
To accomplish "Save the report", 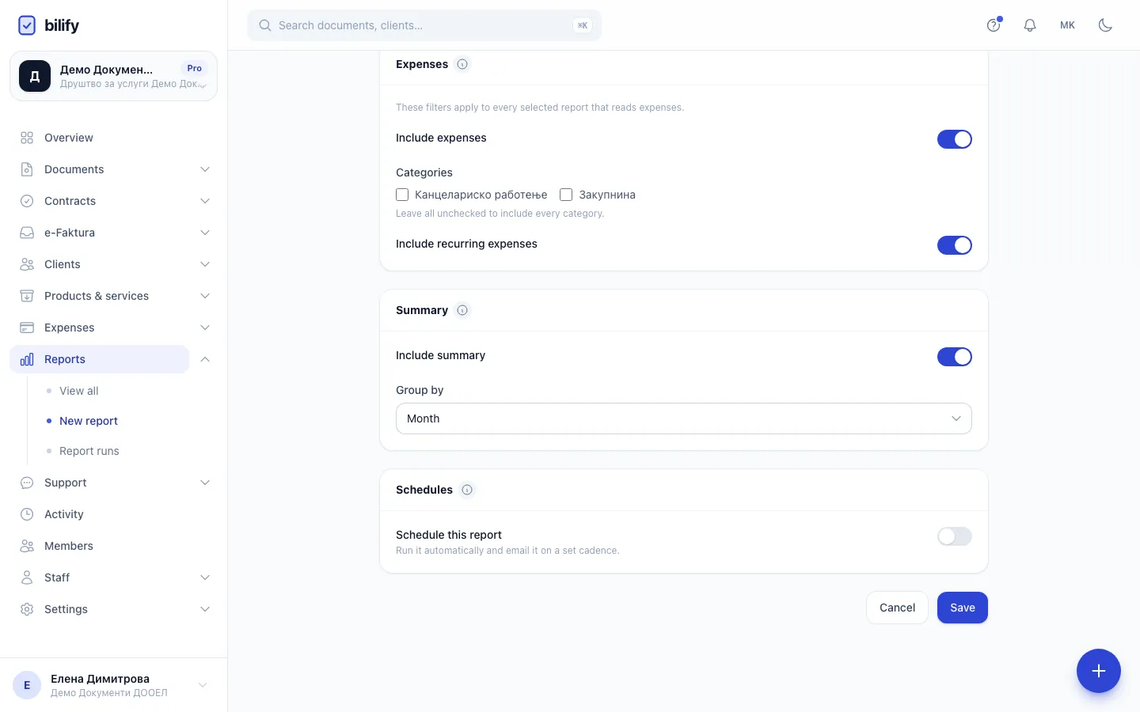I will click(963, 608).
